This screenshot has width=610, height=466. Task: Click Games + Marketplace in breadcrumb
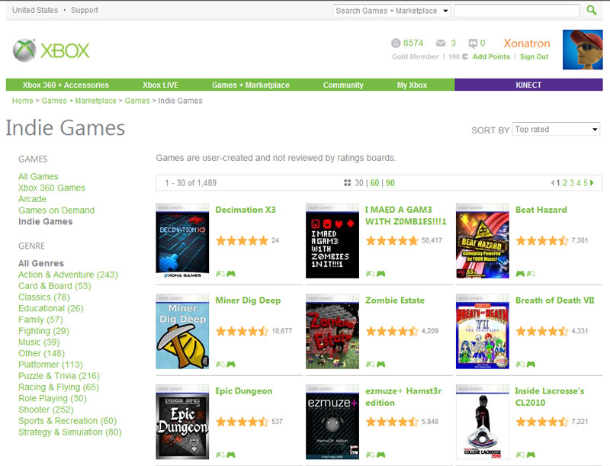[79, 101]
